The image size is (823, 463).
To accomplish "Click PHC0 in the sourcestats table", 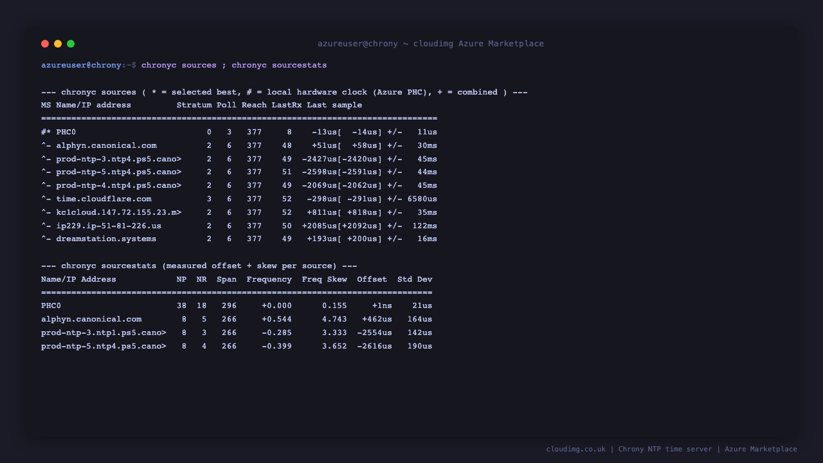I will (x=51, y=305).
